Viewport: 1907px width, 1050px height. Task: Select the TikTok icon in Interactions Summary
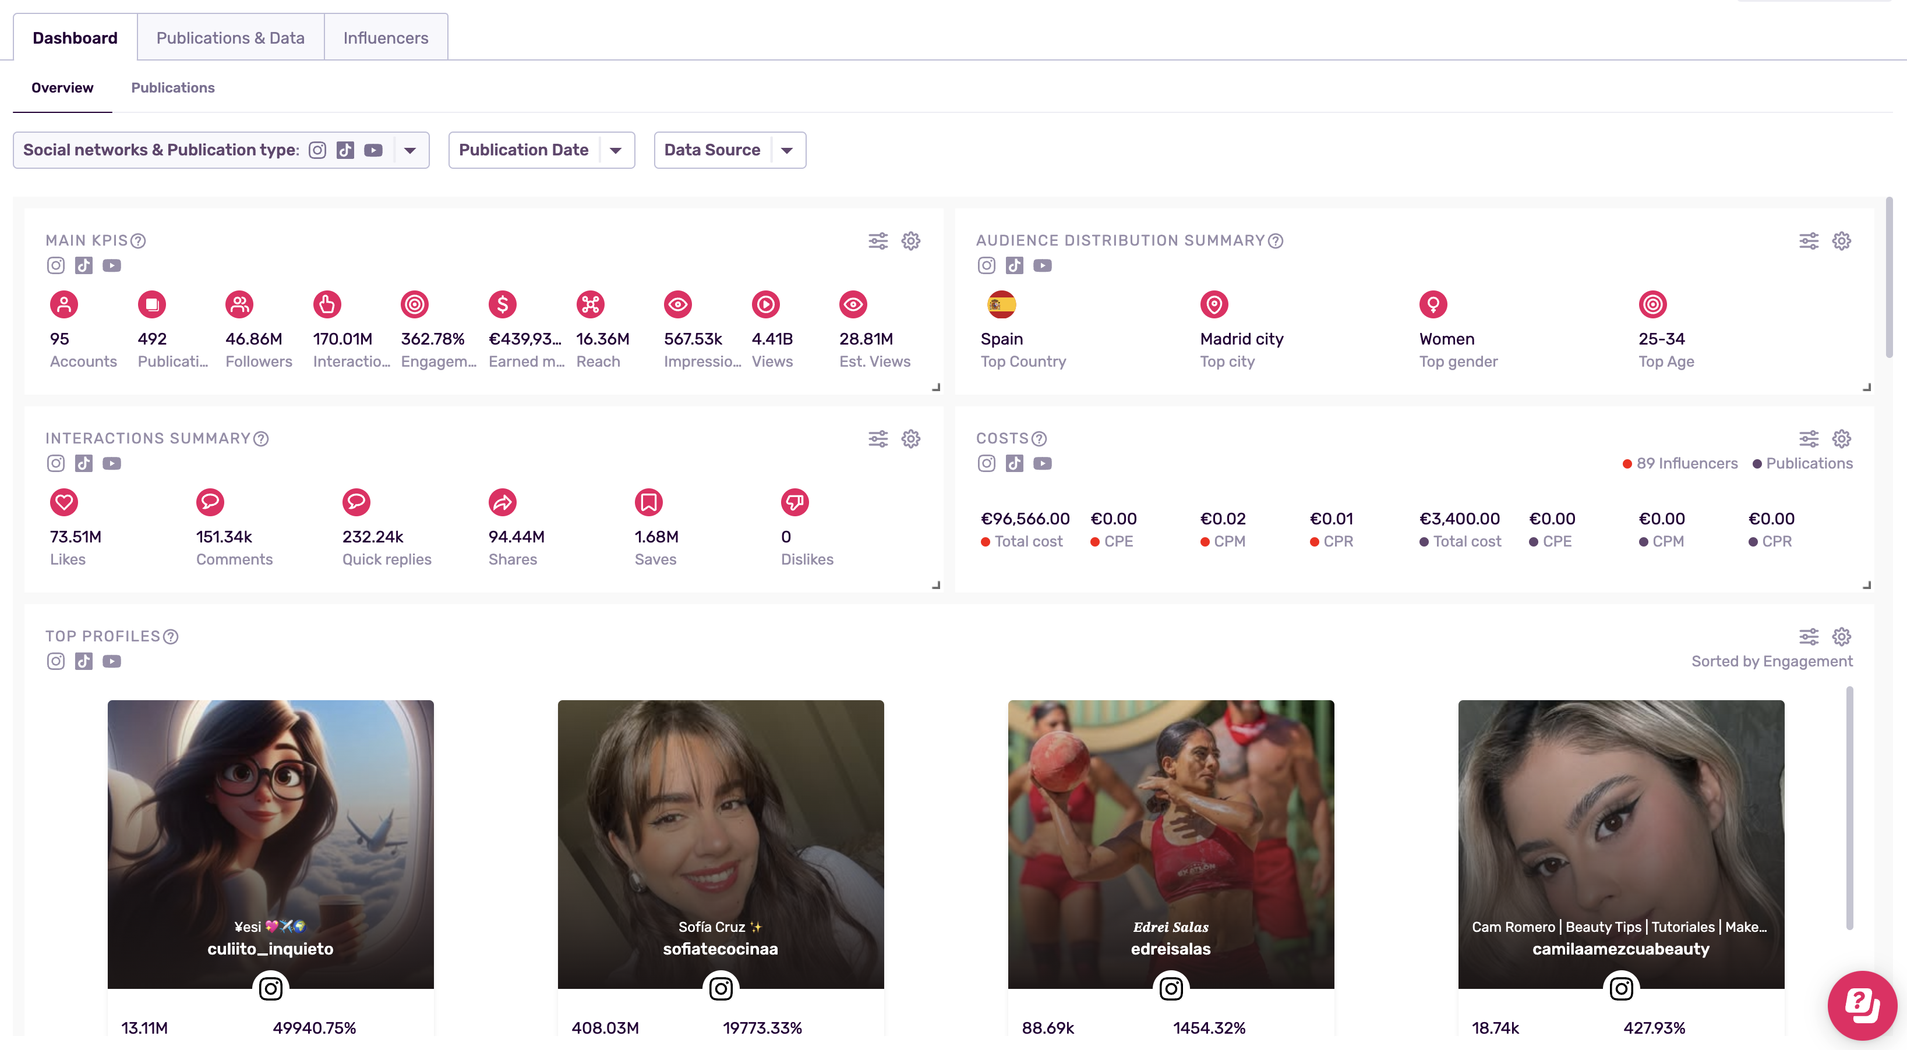[84, 463]
